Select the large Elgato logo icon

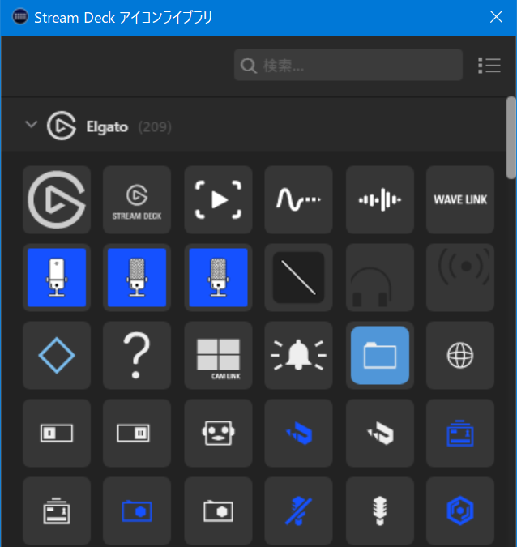[57, 199]
